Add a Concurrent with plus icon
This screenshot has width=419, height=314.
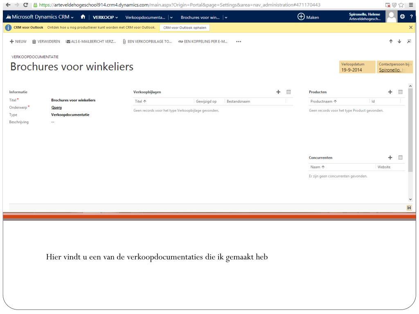390,157
